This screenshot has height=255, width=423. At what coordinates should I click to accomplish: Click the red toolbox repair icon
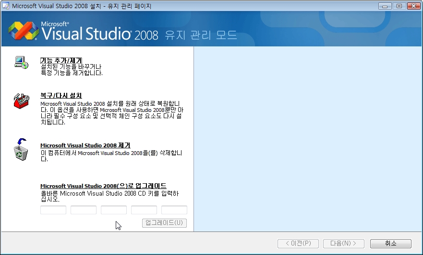(21, 101)
